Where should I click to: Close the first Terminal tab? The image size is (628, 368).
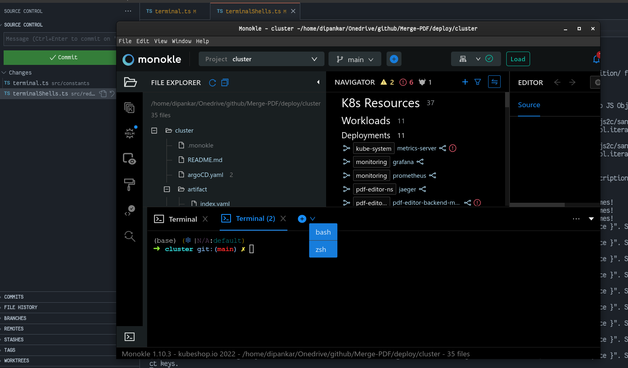pos(205,219)
